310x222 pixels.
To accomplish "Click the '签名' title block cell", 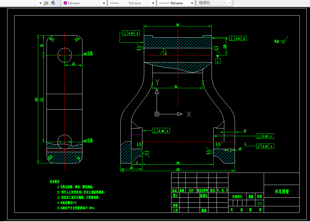I will coord(212,190).
